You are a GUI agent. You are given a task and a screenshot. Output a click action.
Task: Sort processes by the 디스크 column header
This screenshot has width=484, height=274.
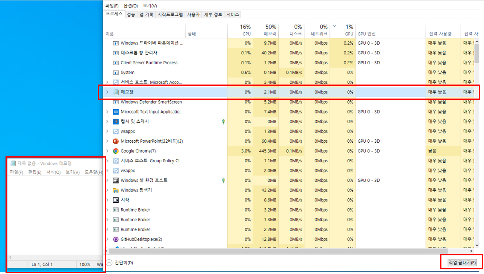292,30
